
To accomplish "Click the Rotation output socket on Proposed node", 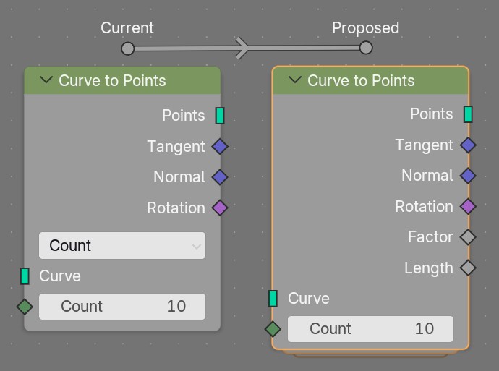I will point(468,206).
